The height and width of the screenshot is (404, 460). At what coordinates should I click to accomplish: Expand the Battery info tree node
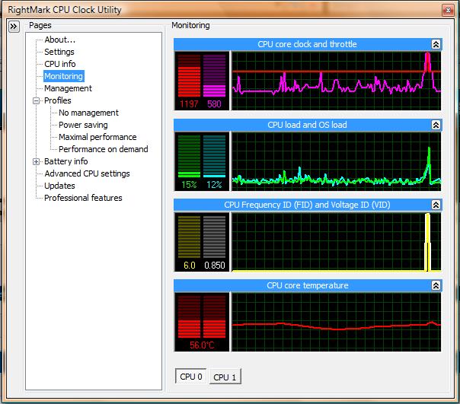point(36,161)
